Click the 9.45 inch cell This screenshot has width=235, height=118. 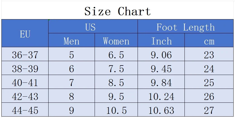pos(161,69)
